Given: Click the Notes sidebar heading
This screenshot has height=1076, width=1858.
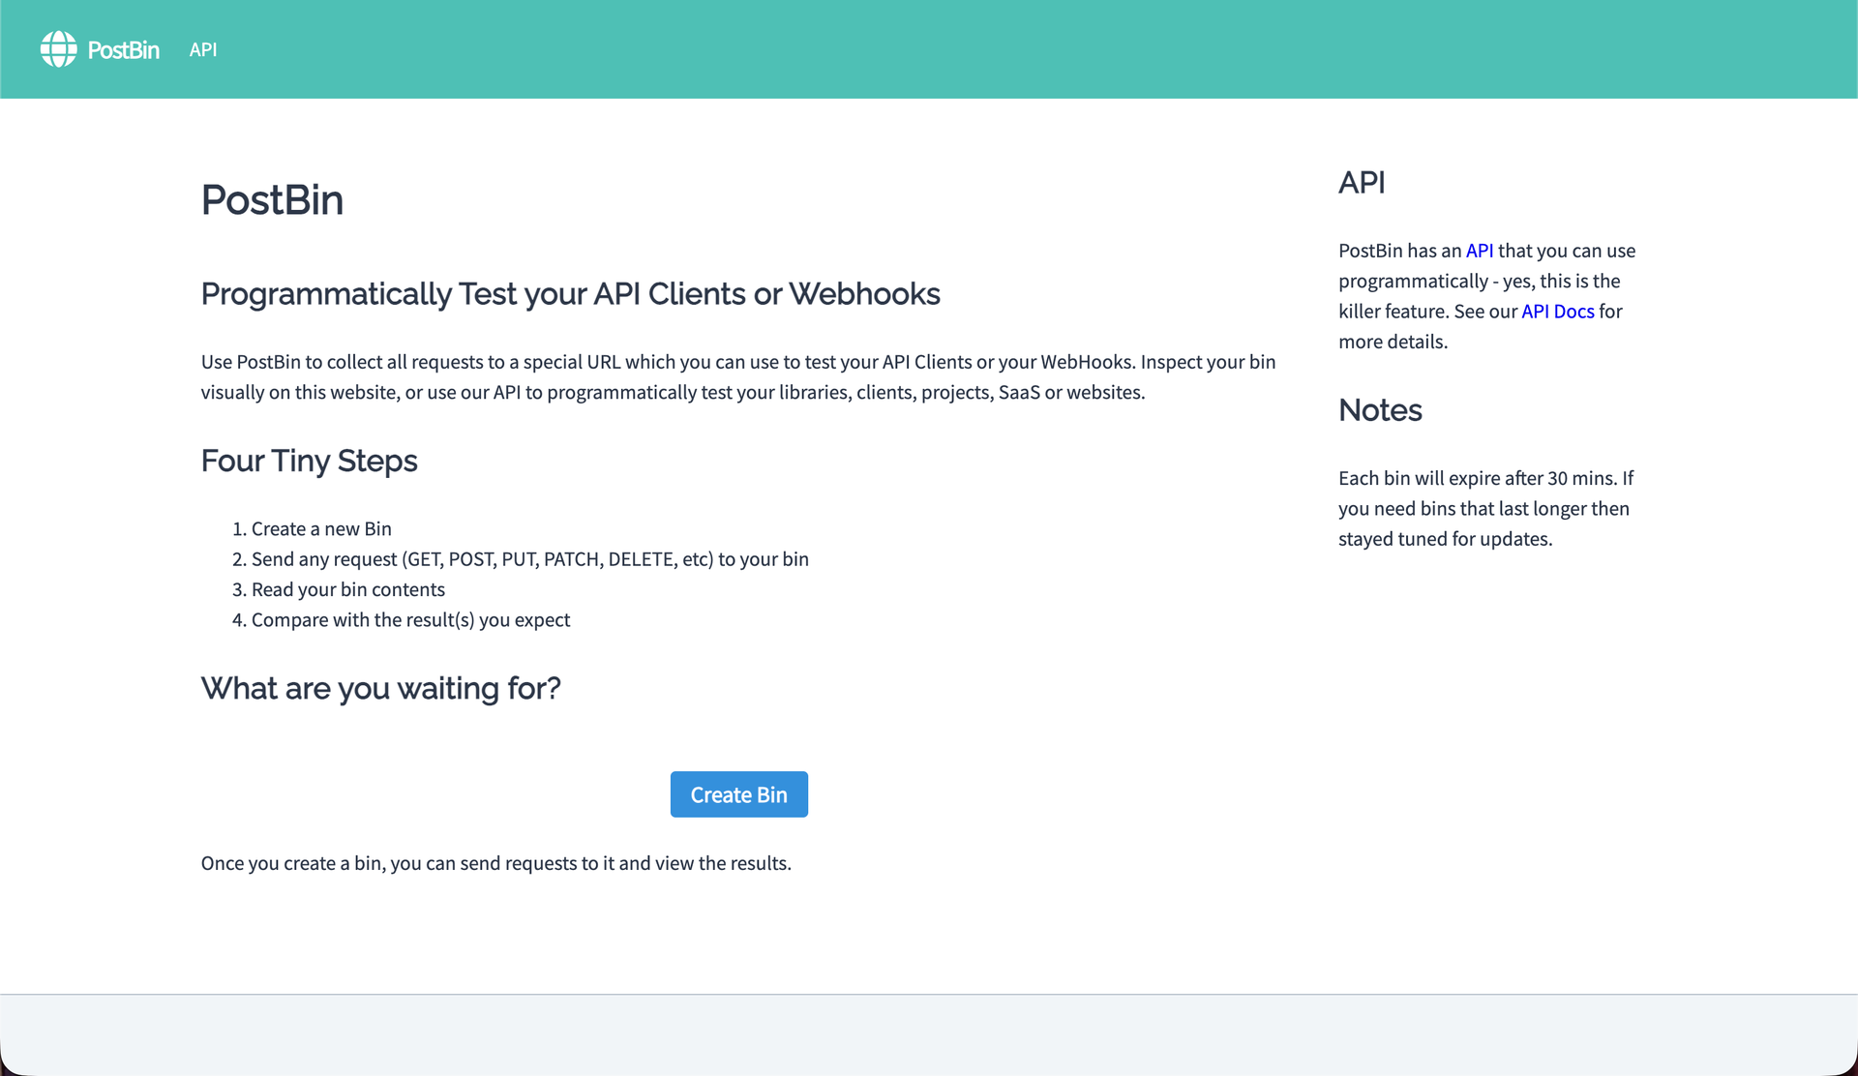Looking at the screenshot, I should tap(1380, 410).
